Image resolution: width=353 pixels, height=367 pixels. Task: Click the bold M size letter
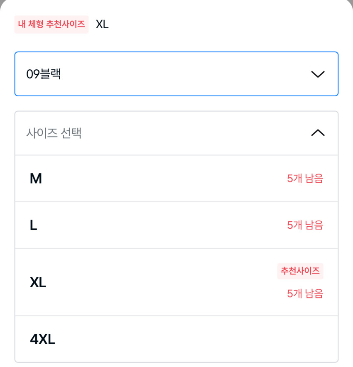pos(36,179)
